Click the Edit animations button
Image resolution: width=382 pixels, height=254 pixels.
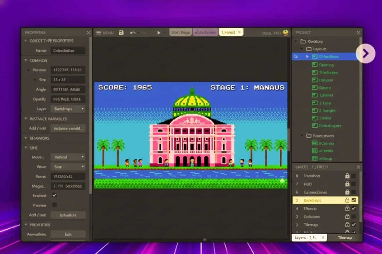68,234
